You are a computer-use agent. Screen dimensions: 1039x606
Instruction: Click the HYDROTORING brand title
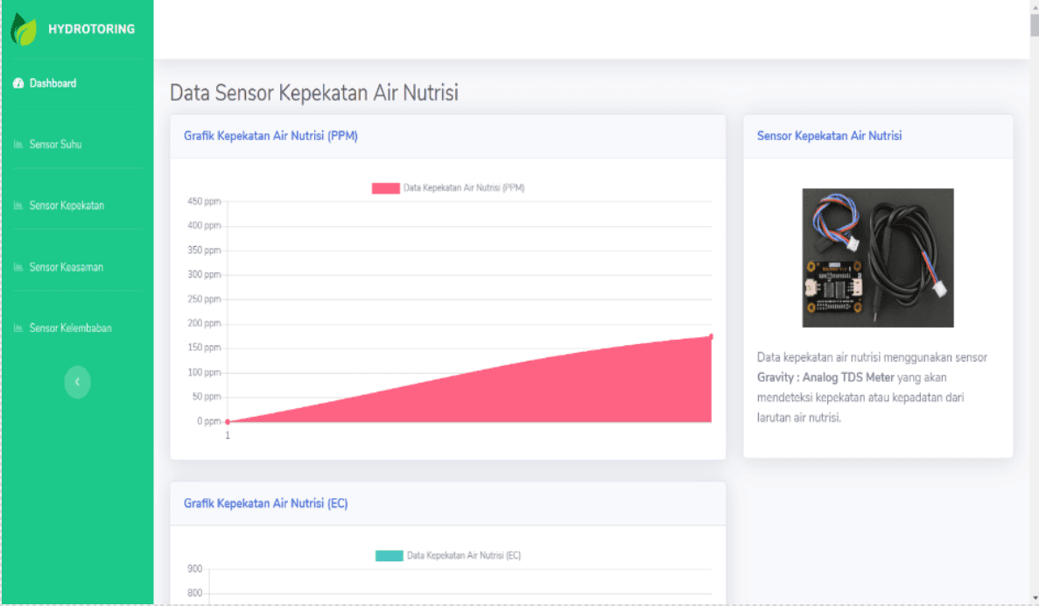click(x=91, y=29)
